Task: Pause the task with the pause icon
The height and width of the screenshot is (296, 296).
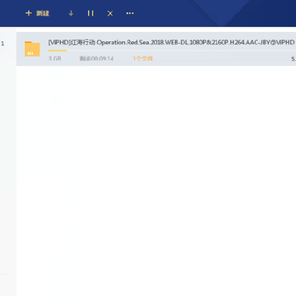Action: click(x=90, y=13)
